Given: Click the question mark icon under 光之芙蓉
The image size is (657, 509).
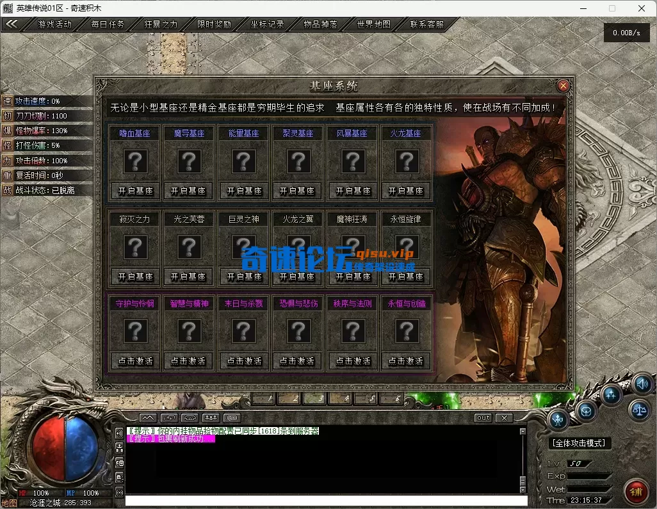Looking at the screenshot, I should (x=188, y=246).
